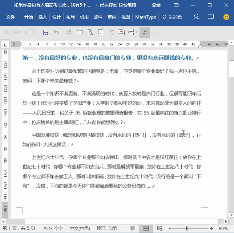Click the smiley feedback icon
The width and height of the screenshot is (234, 233).
pos(226,17)
